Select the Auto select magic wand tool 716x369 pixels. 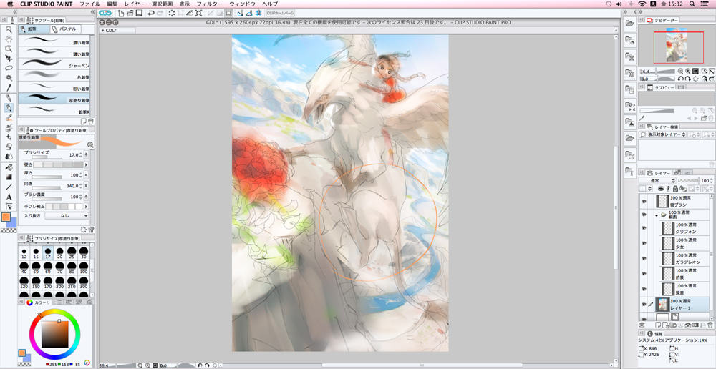pos(9,77)
